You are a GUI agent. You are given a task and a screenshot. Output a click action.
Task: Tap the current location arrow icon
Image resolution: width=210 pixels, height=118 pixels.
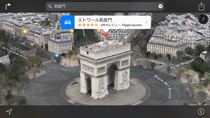coord(9,111)
